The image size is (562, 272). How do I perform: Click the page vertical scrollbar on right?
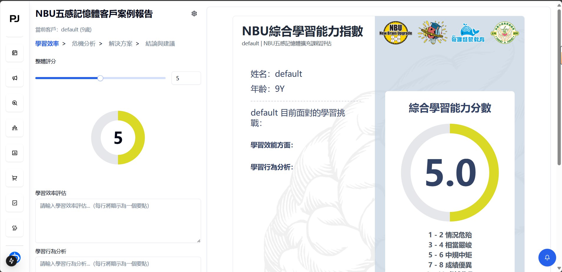pos(559,88)
